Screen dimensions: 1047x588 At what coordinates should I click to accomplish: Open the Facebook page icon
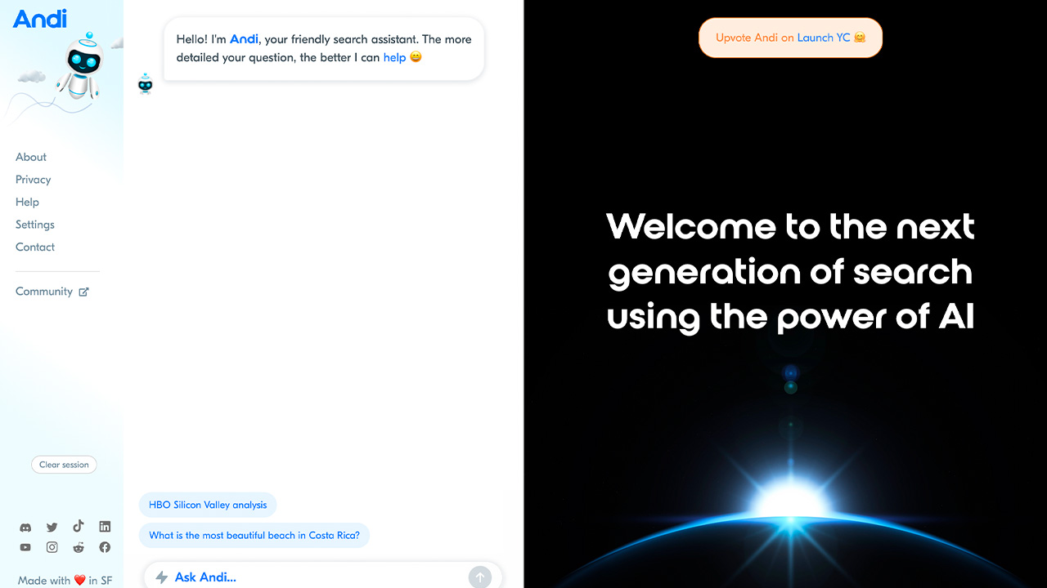point(105,547)
